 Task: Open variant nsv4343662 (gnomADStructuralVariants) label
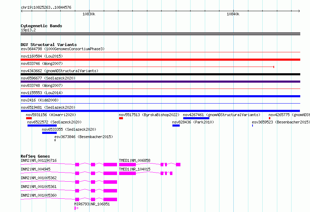pyautogui.click(x=60, y=71)
